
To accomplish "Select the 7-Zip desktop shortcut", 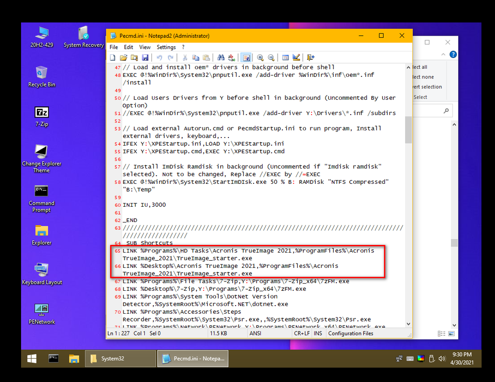I will point(42,117).
